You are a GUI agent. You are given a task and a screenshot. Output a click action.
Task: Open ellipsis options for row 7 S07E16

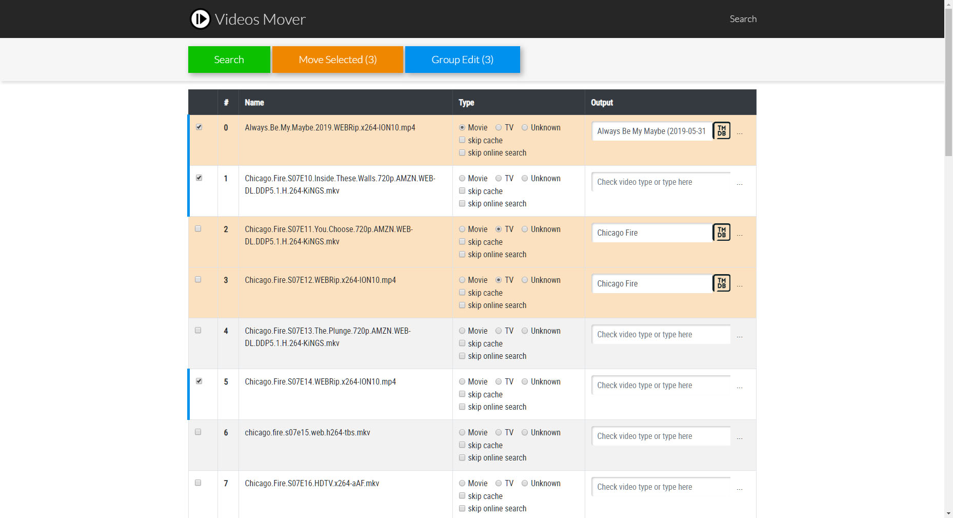[740, 489]
